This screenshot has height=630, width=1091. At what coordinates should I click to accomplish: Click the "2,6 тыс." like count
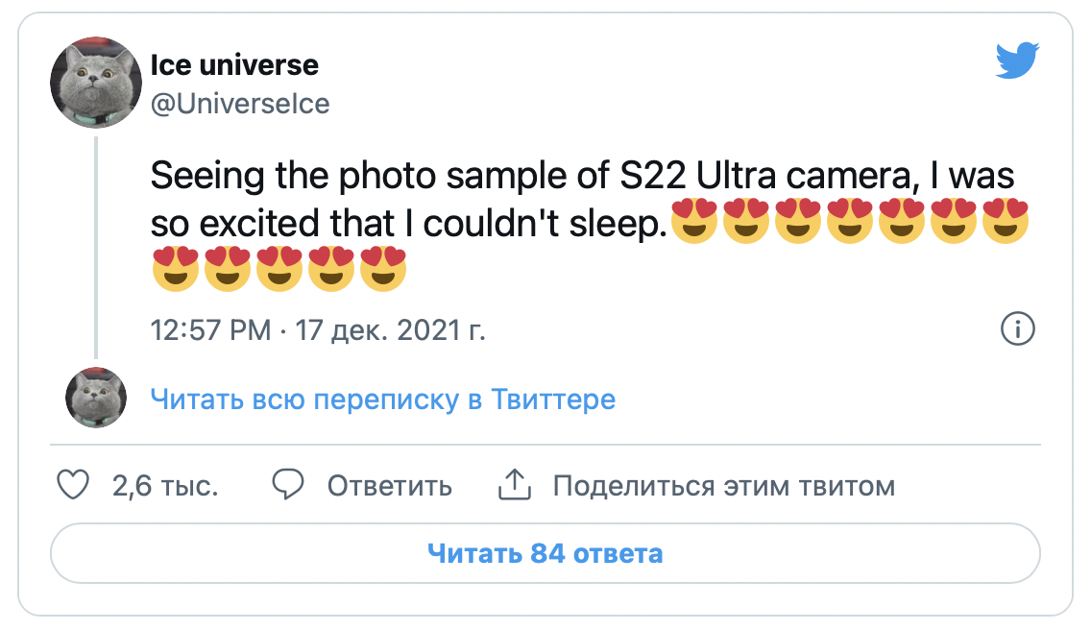tap(165, 486)
